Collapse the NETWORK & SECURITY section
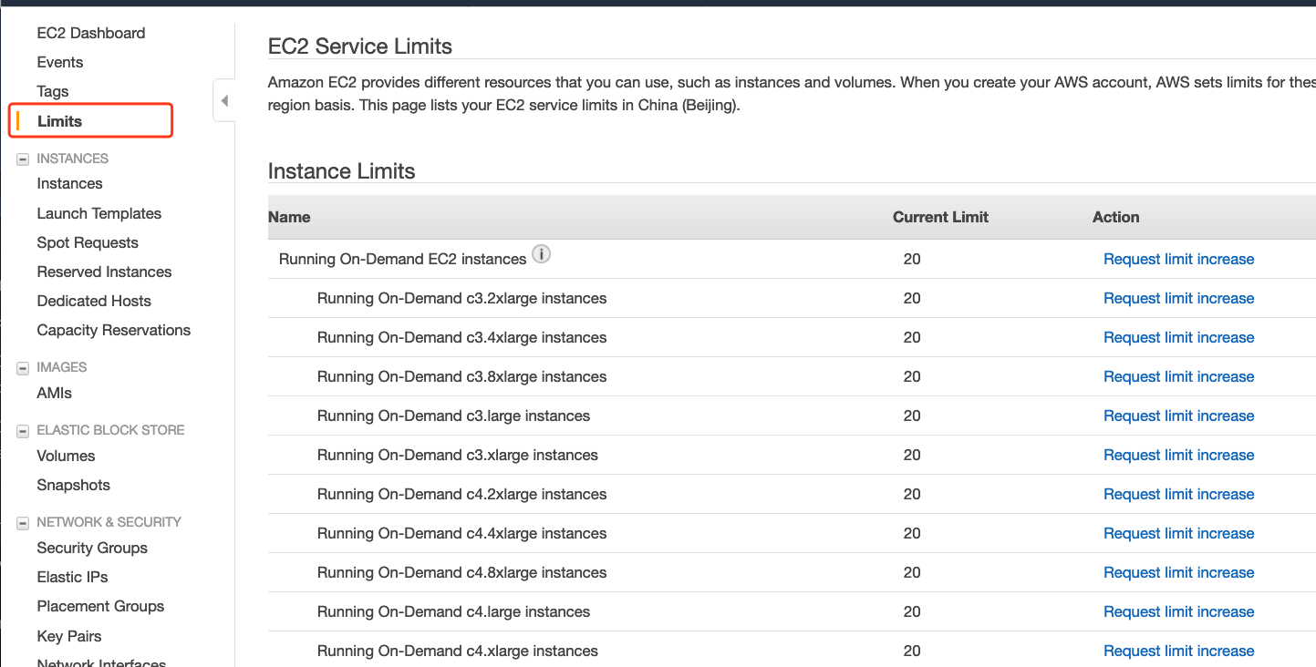 tap(23, 523)
